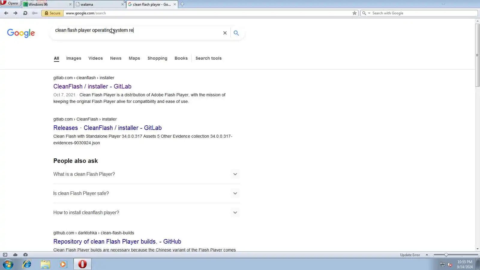480x270 pixels.
Task: Adjust the page zoom slider
Action: pyautogui.click(x=446, y=255)
